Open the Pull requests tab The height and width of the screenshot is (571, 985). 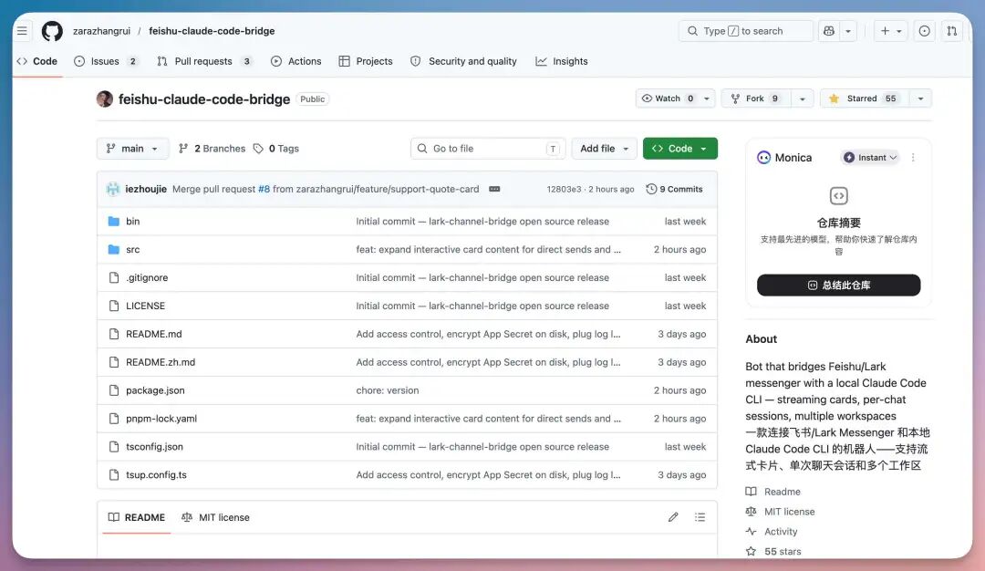[x=204, y=61]
